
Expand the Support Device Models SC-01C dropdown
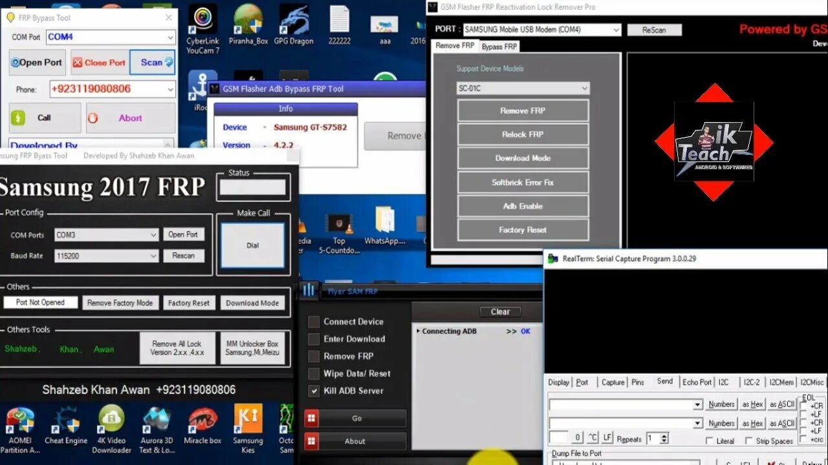tap(584, 88)
